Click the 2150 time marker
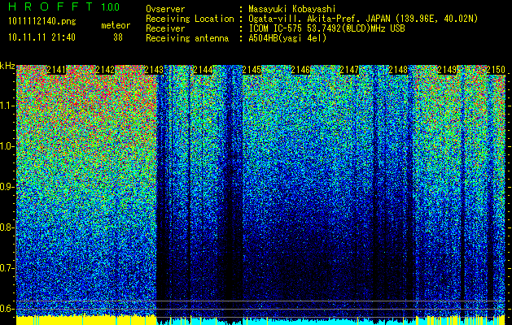This screenshot has width=512, height=325. pyautogui.click(x=496, y=70)
